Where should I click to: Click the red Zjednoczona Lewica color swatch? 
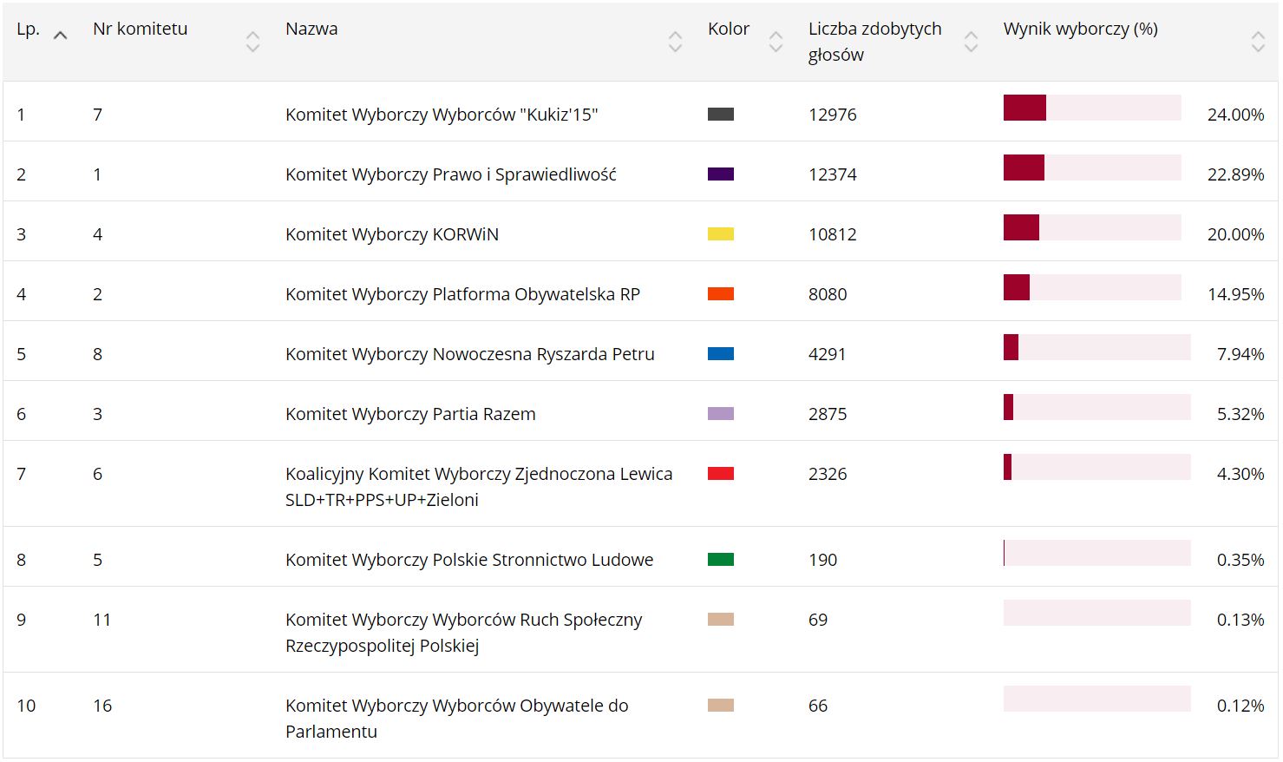pyautogui.click(x=720, y=474)
